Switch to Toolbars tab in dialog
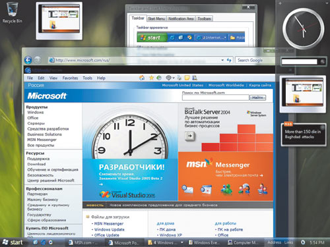The height and width of the screenshot is (247, 330). [x=204, y=18]
